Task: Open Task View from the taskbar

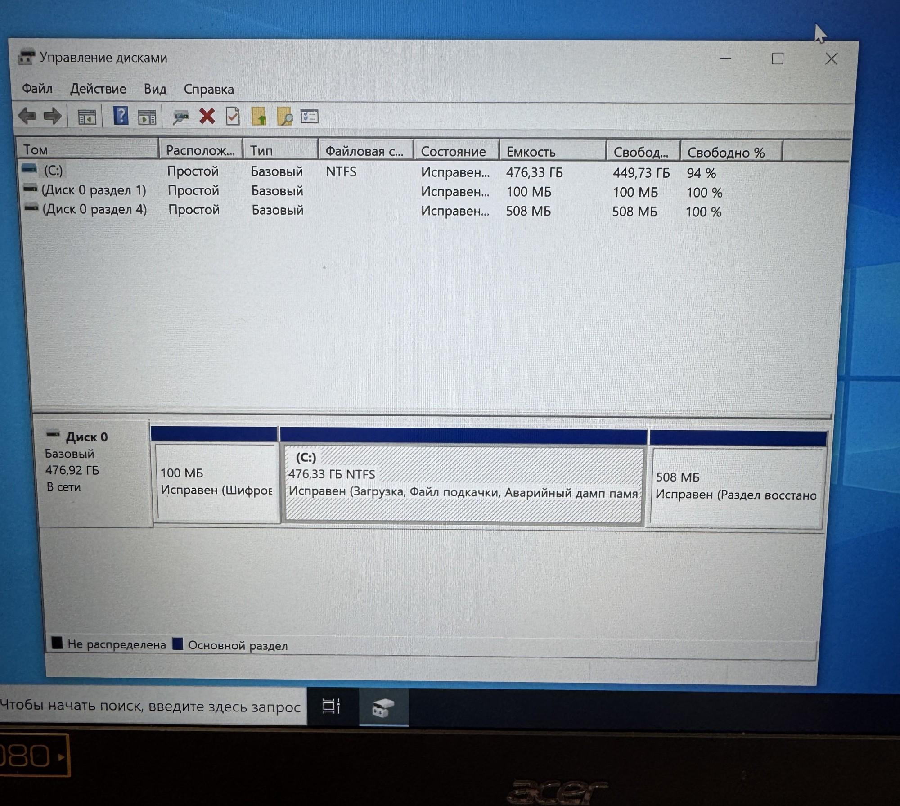Action: [332, 706]
